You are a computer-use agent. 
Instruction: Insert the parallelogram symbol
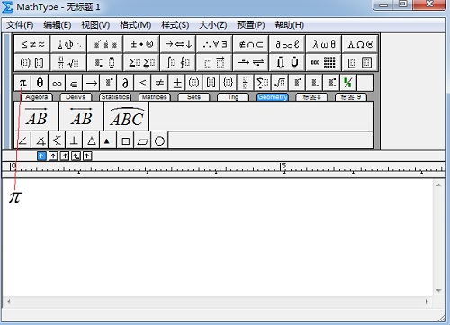[143, 140]
